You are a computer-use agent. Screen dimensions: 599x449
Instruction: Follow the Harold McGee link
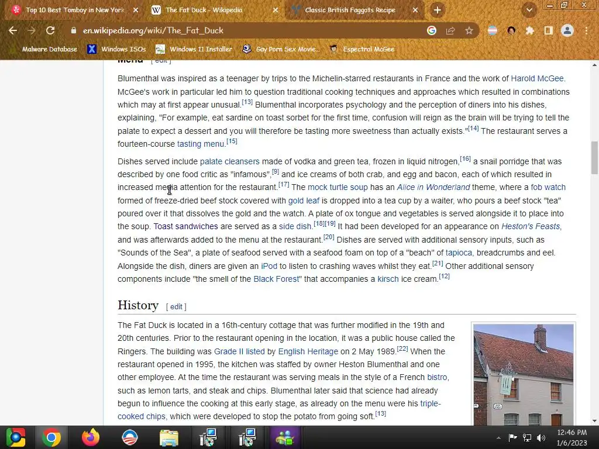(x=537, y=79)
